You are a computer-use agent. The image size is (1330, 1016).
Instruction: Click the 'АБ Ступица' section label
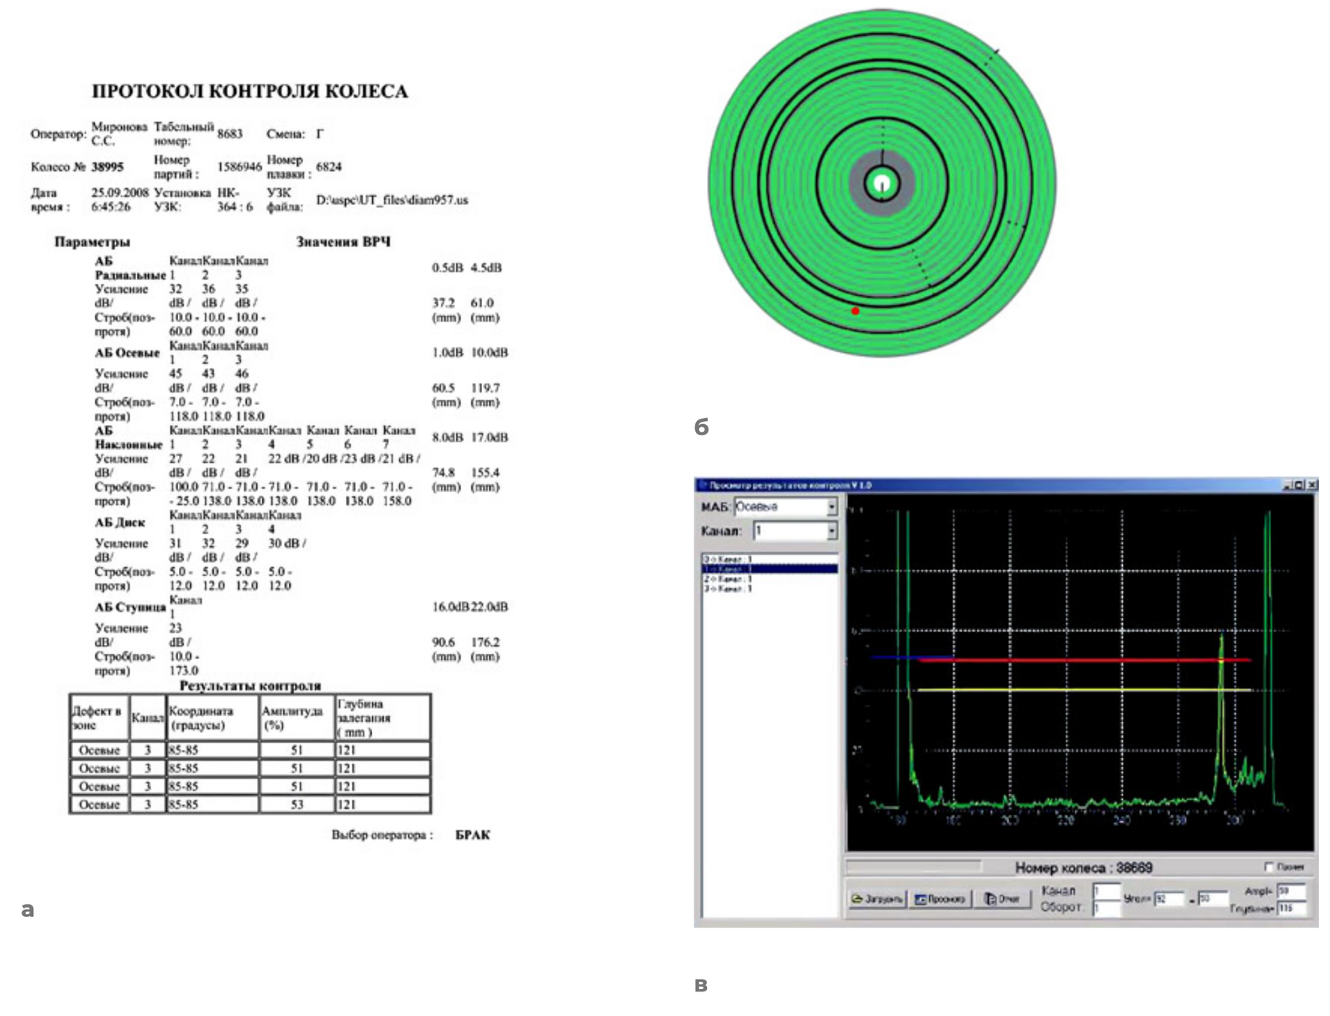click(x=131, y=607)
